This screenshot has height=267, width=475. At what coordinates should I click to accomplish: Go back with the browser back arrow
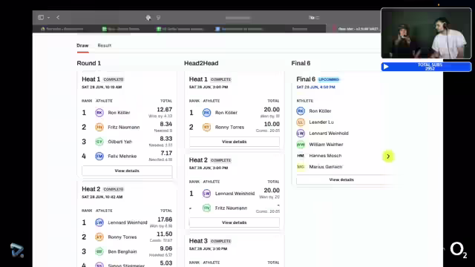coord(58,18)
